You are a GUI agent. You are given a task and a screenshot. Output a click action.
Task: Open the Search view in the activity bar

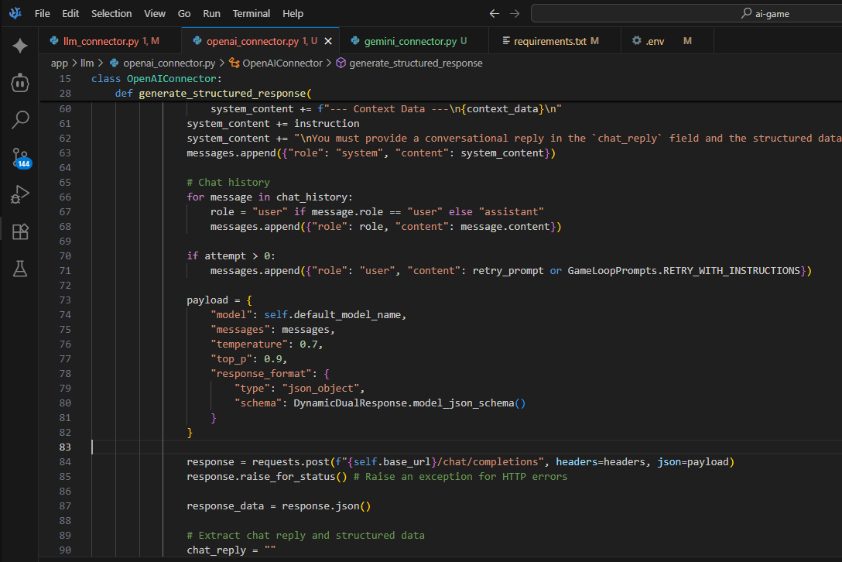tap(20, 119)
